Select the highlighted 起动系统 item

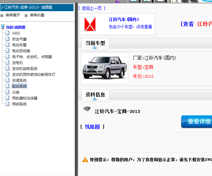tap(19, 86)
